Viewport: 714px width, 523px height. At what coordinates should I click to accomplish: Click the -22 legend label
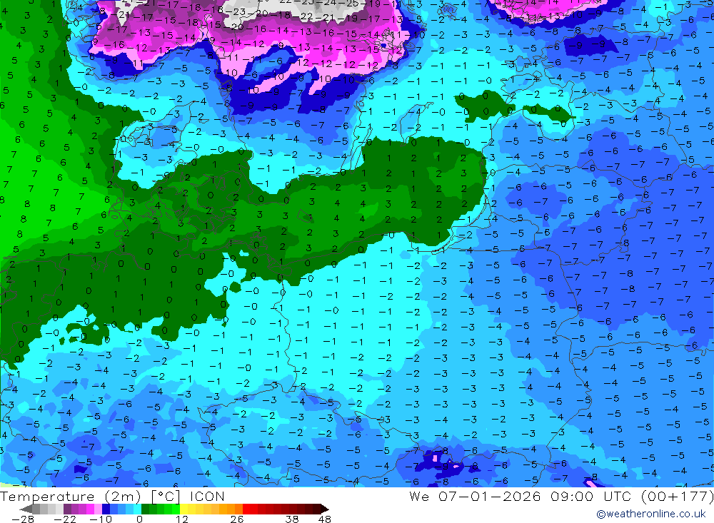pos(65,519)
